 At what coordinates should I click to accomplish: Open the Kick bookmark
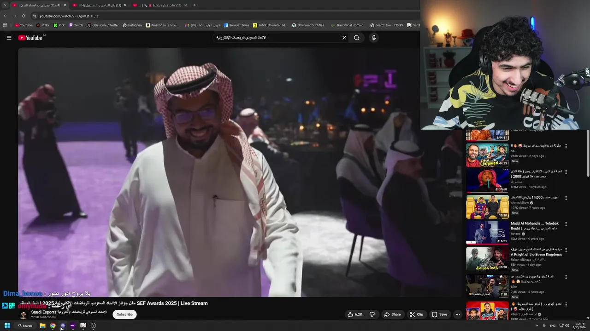point(59,25)
